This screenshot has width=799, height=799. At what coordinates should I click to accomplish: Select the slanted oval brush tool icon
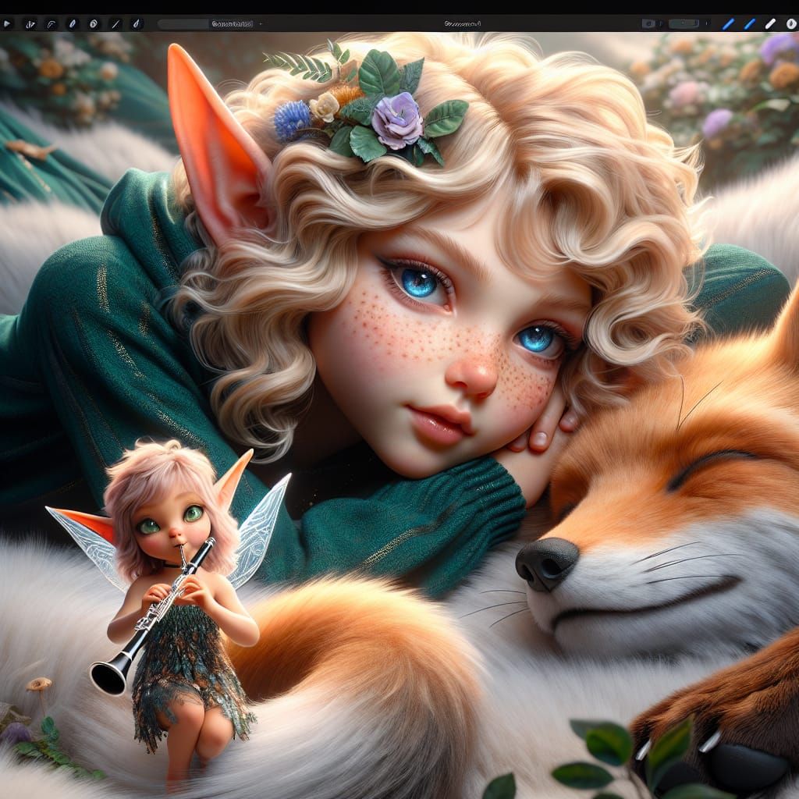(73, 24)
